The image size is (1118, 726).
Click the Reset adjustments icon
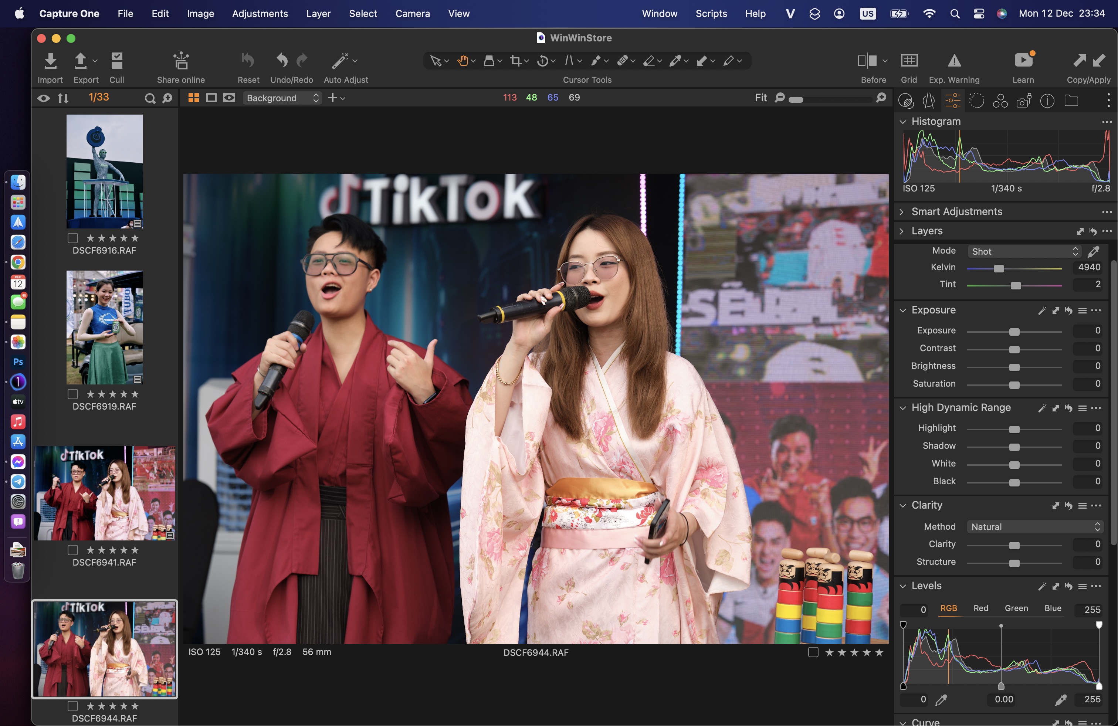(x=248, y=61)
